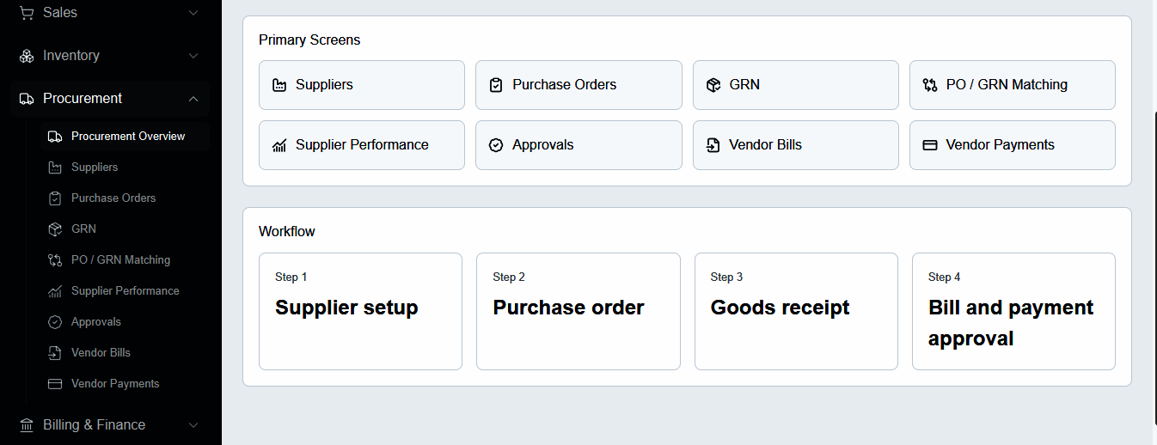This screenshot has width=1157, height=445.
Task: Expand the Billing & Finance chevron
Action: (x=193, y=425)
